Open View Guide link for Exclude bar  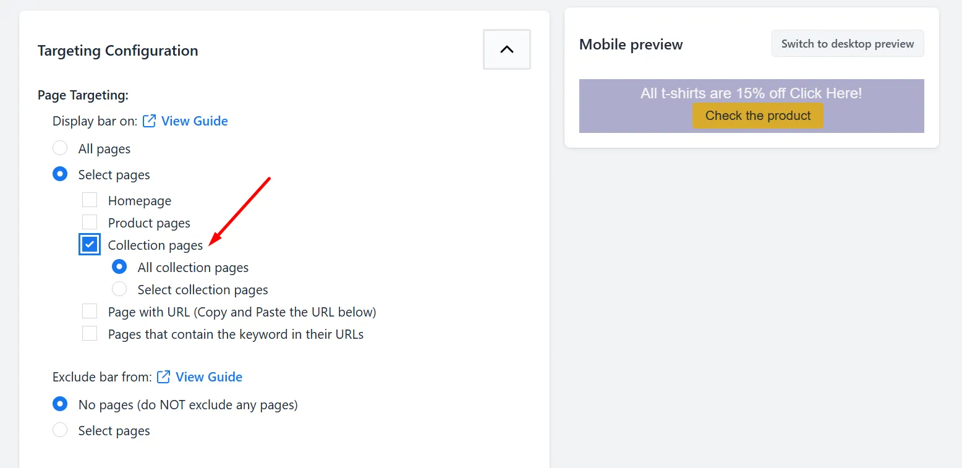[209, 377]
